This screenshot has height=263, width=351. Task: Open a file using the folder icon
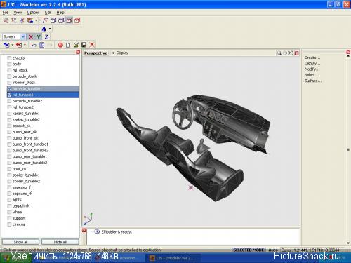click(76, 45)
